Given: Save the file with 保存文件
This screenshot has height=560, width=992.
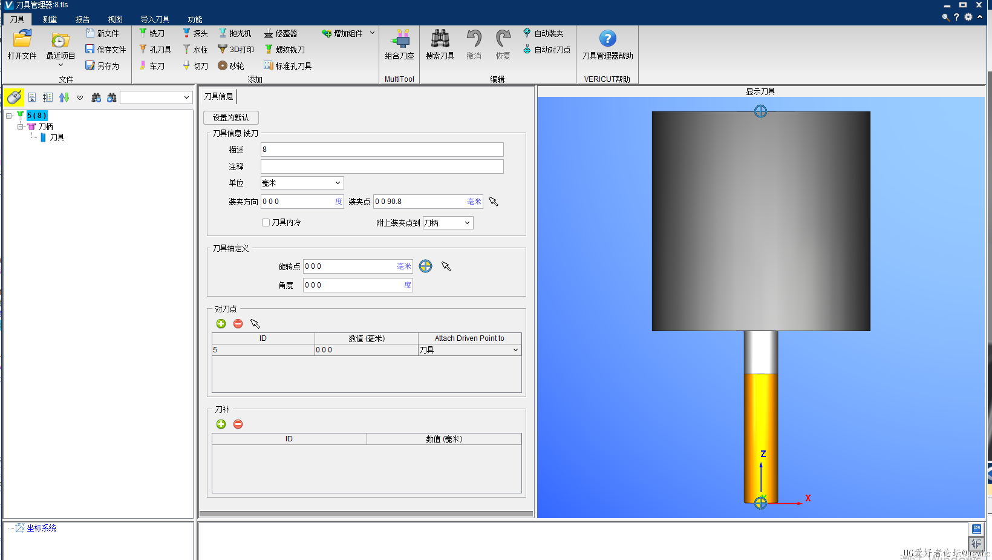Looking at the screenshot, I should (105, 50).
